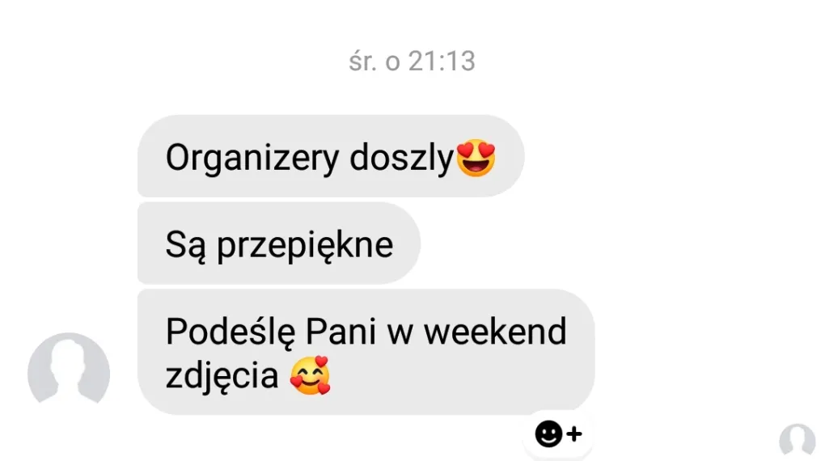Image resolution: width=825 pixels, height=461 pixels.
Task: Tap the black smiley face reaction icon
Action: coord(548,434)
